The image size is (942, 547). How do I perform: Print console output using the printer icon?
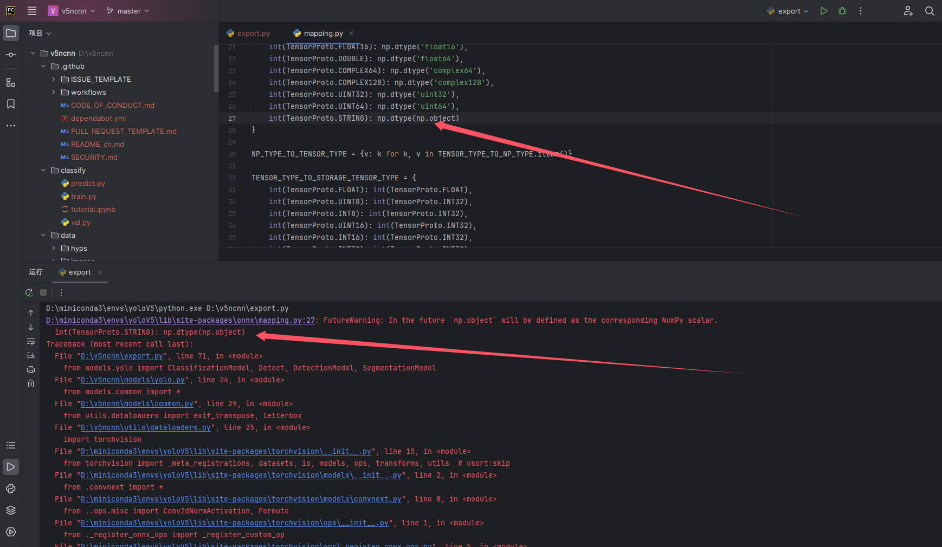point(31,369)
